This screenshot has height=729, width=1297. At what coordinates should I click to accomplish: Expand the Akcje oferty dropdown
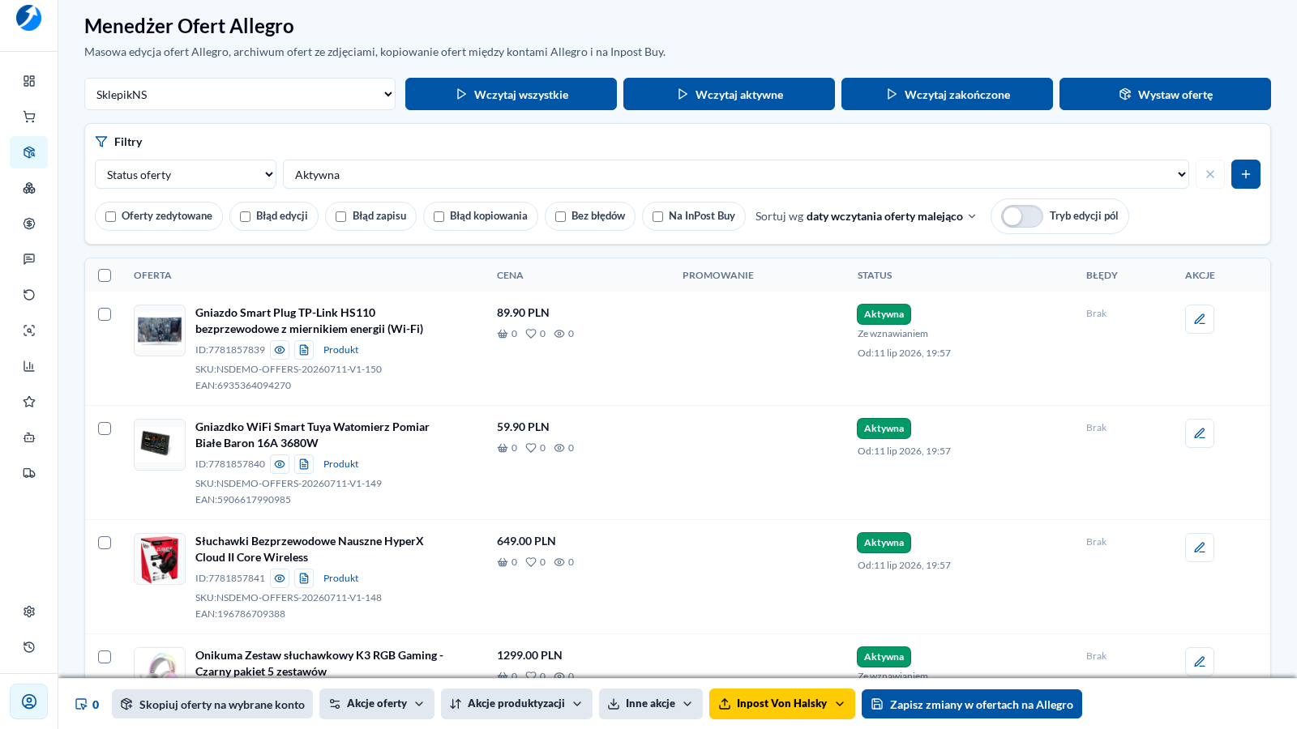pyautogui.click(x=377, y=704)
